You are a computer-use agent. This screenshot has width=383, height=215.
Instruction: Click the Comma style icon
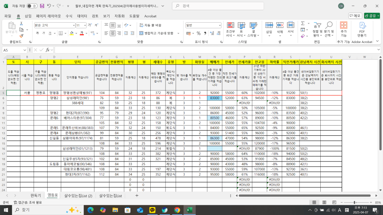(x=205, y=33)
